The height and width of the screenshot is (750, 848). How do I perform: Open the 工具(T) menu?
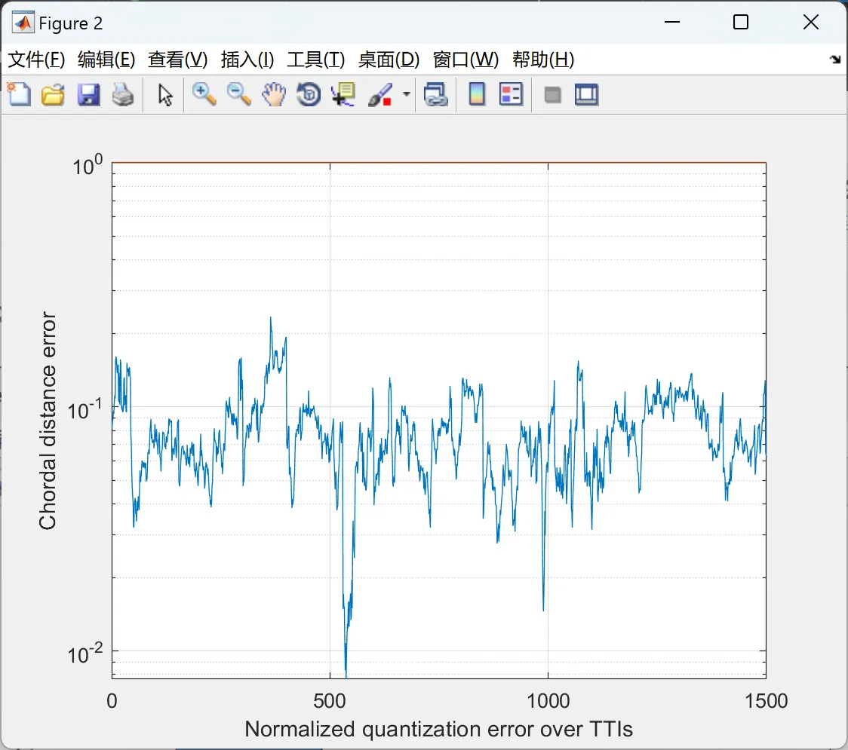click(x=316, y=60)
